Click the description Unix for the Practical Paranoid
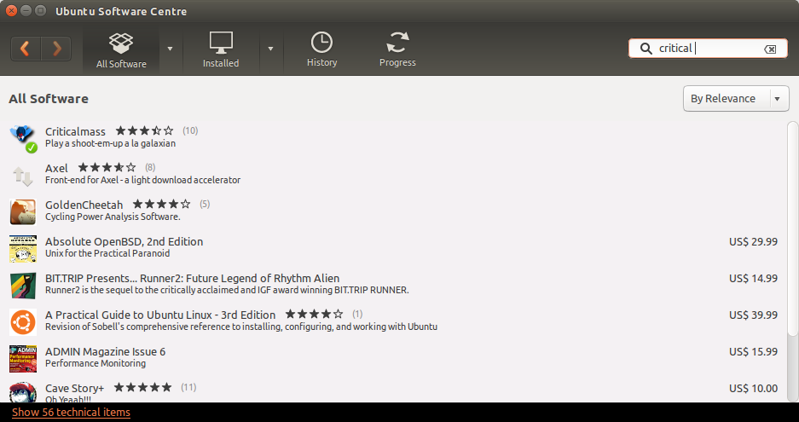The width and height of the screenshot is (799, 422). tap(107, 253)
